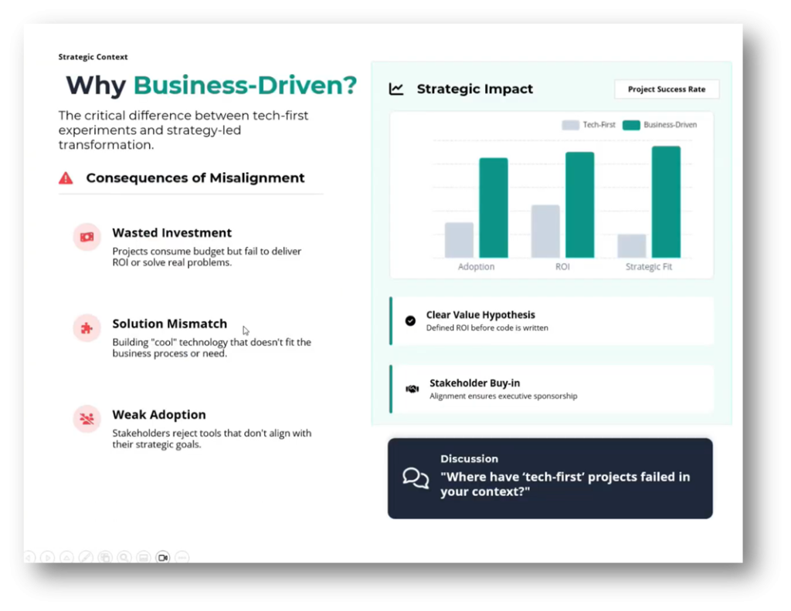Click the tech-first projects failed question text

565,484
